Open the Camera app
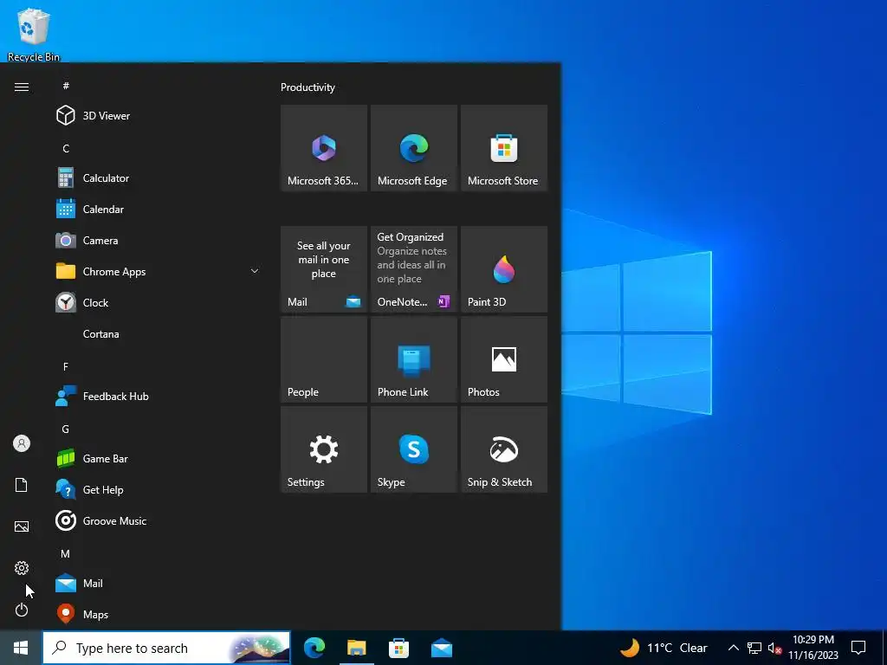 click(x=157, y=241)
